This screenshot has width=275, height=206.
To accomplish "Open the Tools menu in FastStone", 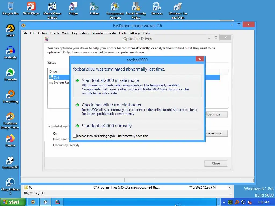I will point(122,33).
